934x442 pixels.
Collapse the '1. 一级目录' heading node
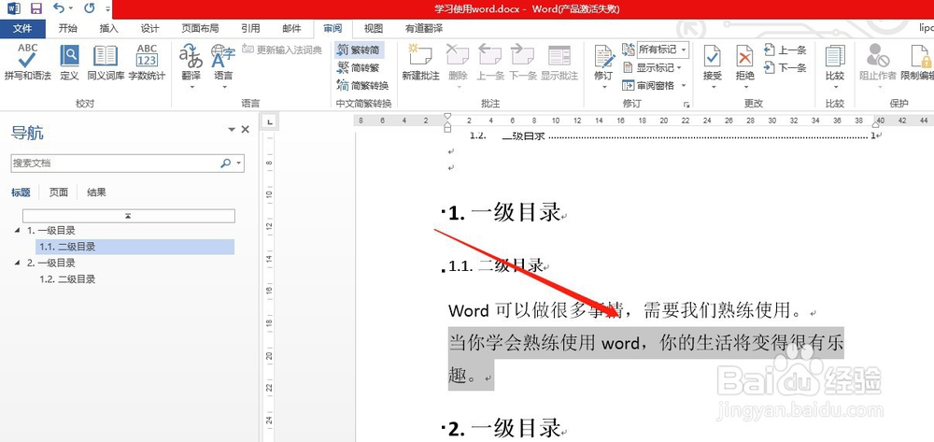point(16,231)
